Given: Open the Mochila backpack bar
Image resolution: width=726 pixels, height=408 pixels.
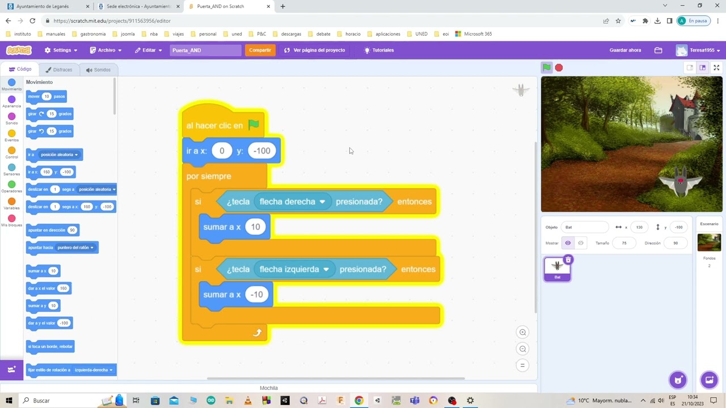Looking at the screenshot, I should point(269,388).
